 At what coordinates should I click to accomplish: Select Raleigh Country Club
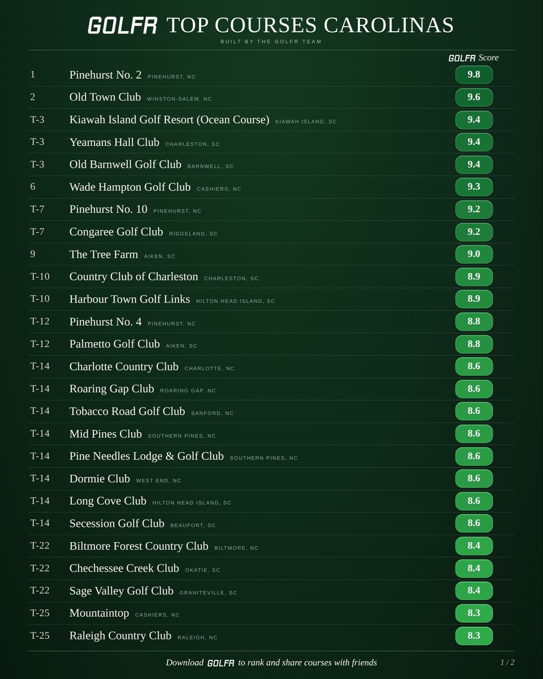(120, 636)
